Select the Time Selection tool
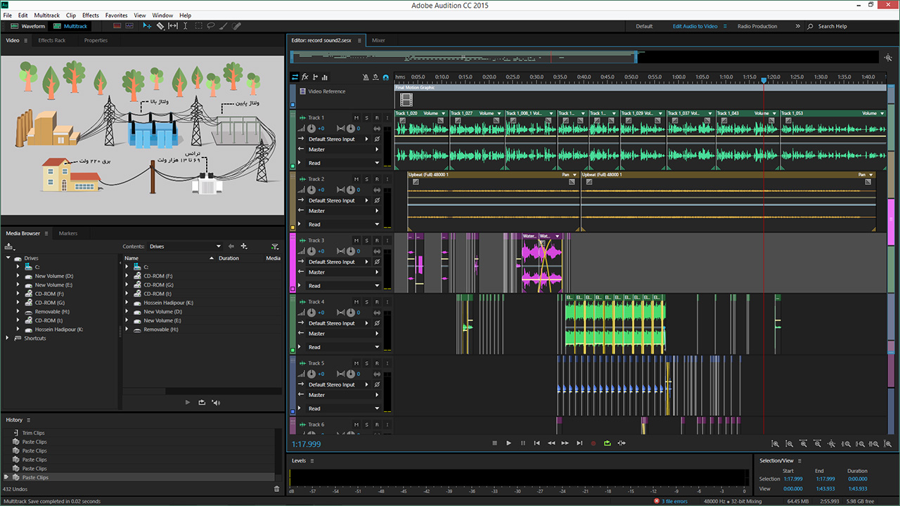The width and height of the screenshot is (900, 506). (186, 26)
